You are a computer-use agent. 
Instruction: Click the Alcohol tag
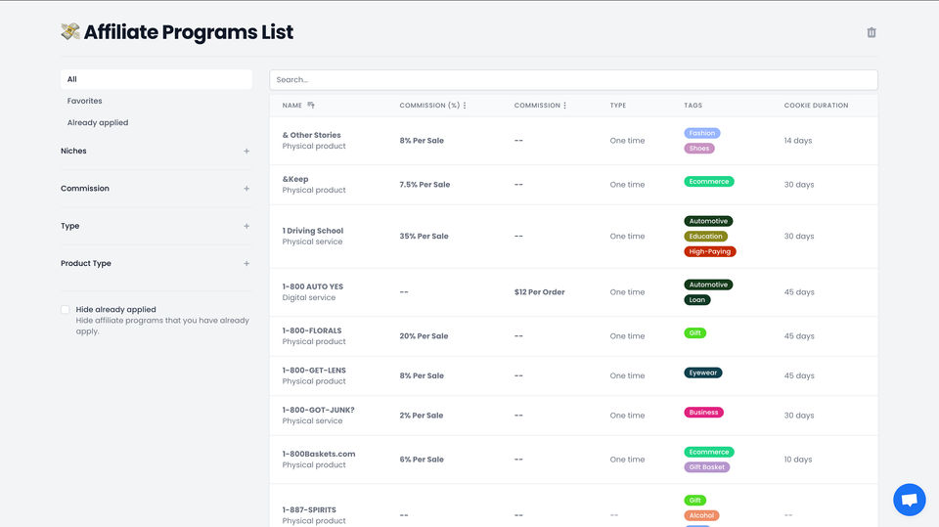pos(701,515)
